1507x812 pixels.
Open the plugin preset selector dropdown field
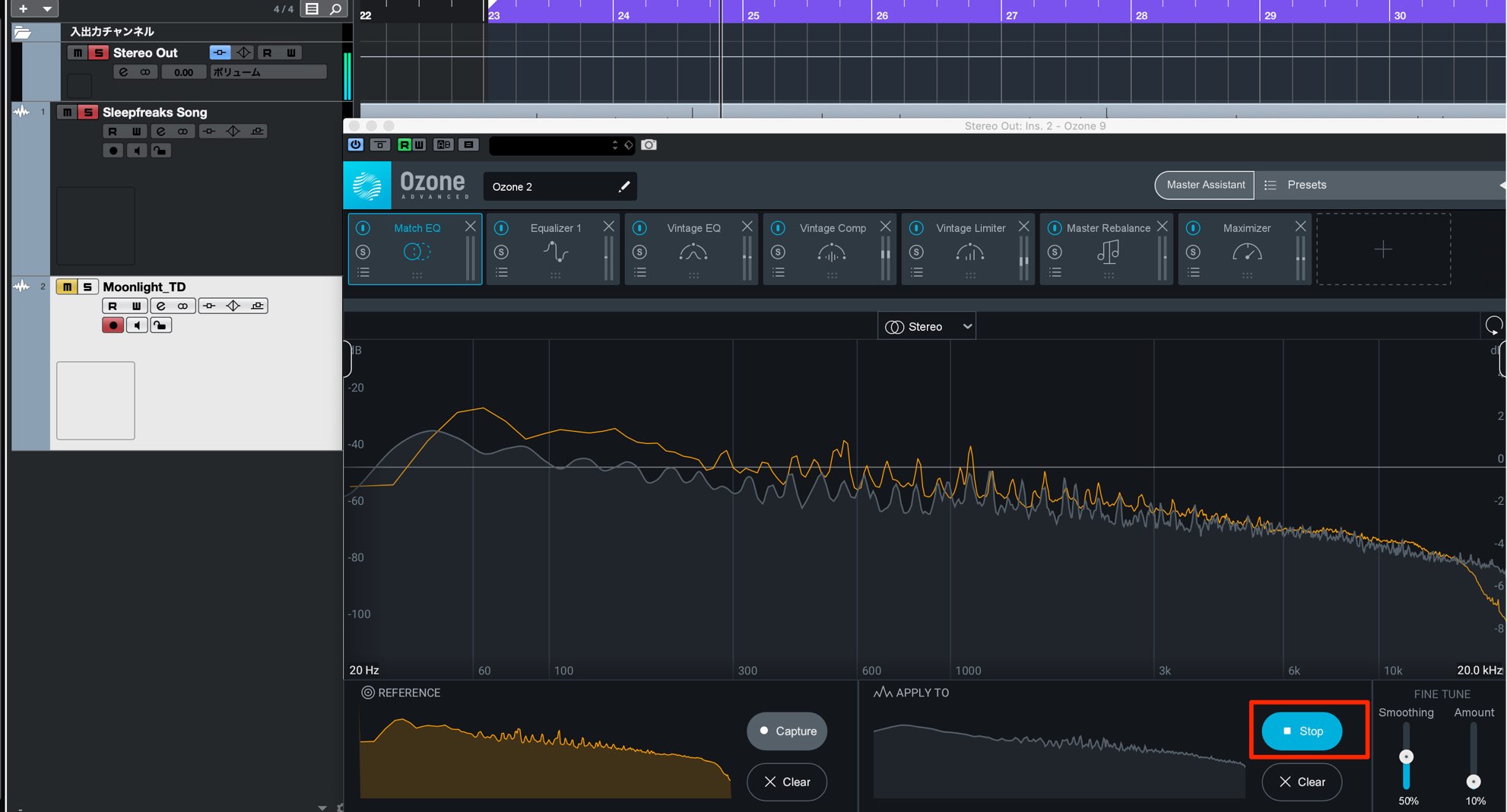tap(561, 144)
